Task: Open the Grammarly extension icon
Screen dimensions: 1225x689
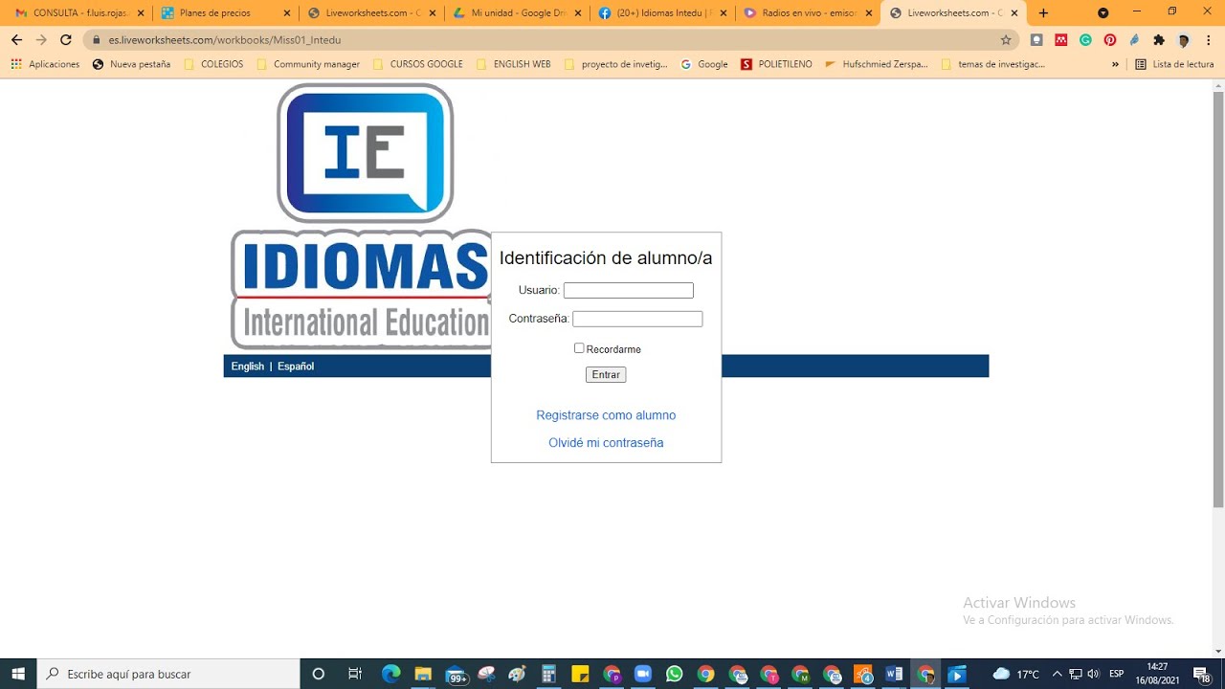Action: coord(1085,40)
